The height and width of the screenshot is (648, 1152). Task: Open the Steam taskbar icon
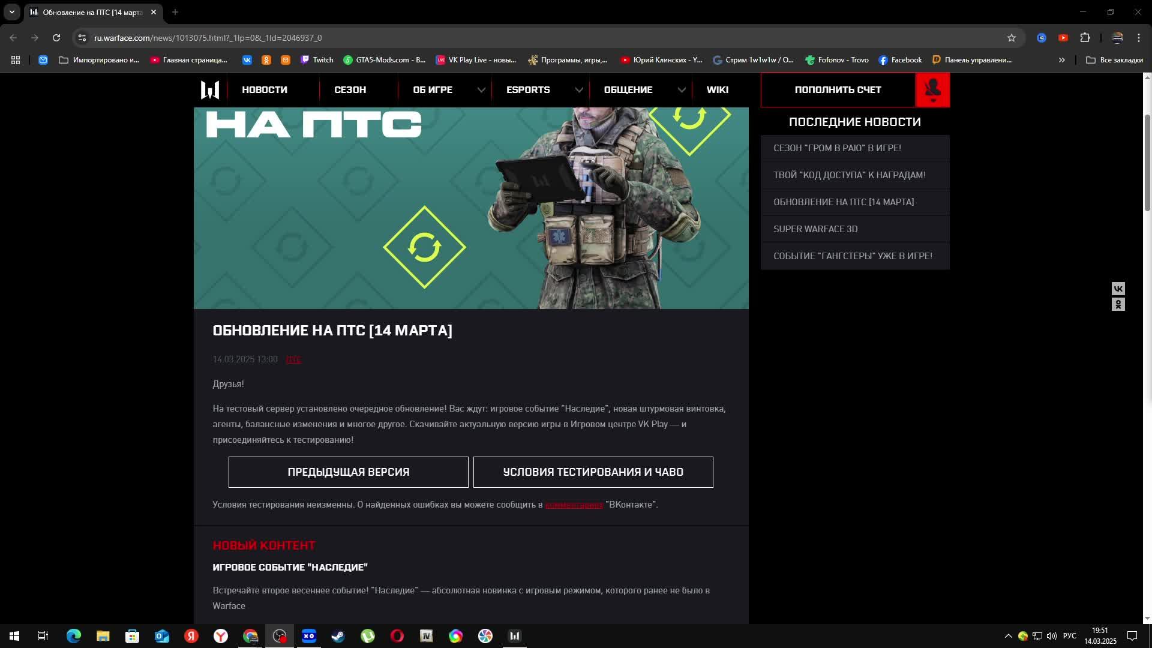point(338,636)
